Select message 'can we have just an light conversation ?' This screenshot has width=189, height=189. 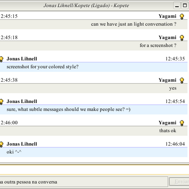(x=134, y=24)
